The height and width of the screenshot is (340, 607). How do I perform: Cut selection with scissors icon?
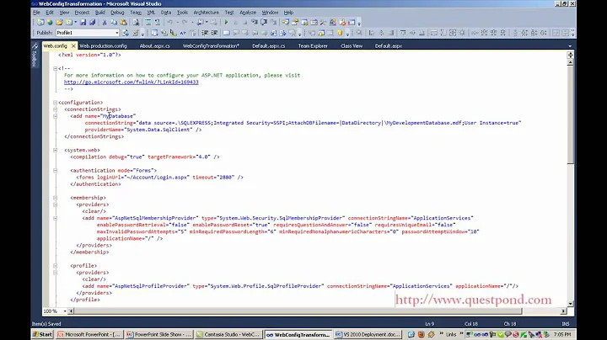(x=105, y=23)
